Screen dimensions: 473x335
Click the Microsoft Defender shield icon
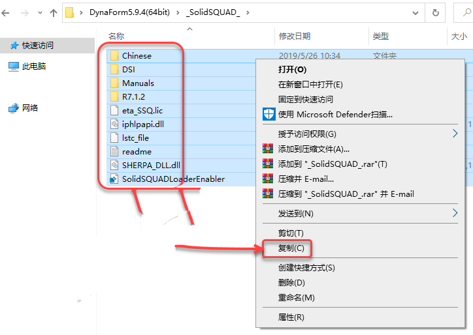click(269, 114)
